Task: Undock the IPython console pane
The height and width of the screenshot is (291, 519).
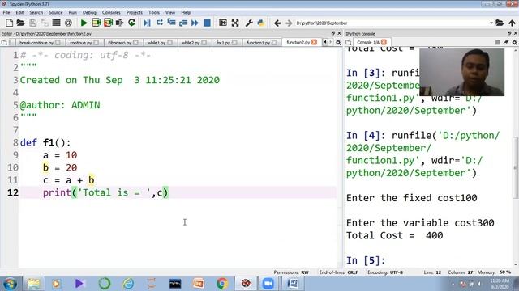Action: [509, 33]
